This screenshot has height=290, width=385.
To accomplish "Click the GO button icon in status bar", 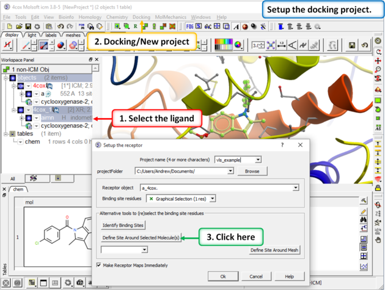I will 17,283.
